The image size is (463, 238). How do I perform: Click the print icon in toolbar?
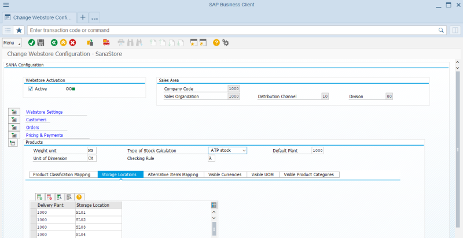point(121,43)
